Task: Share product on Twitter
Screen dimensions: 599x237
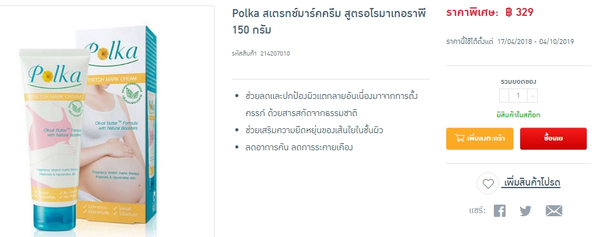Action: pyautogui.click(x=526, y=211)
